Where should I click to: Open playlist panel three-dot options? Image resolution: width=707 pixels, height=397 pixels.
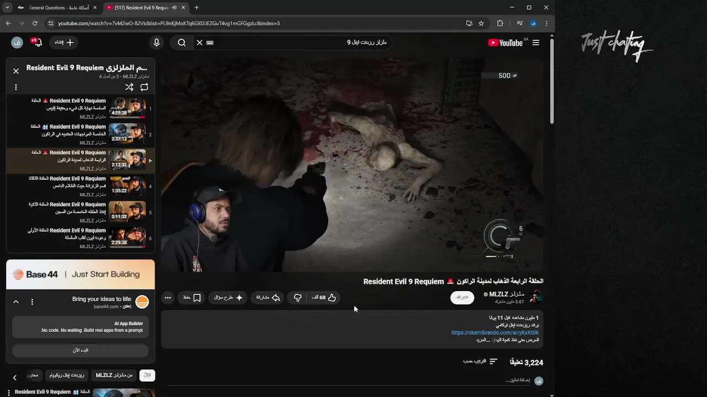[x=16, y=87]
